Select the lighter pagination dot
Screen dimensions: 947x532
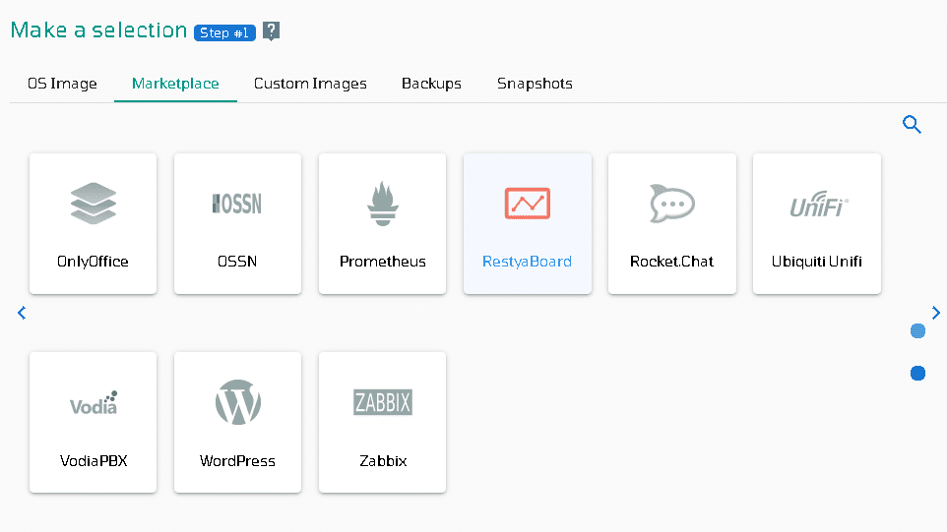point(917,331)
